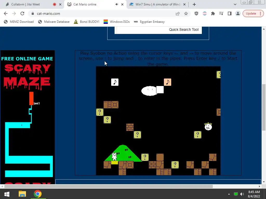This screenshot has width=266, height=199.
Task: Show hidden system tray icons
Action: click(229, 194)
